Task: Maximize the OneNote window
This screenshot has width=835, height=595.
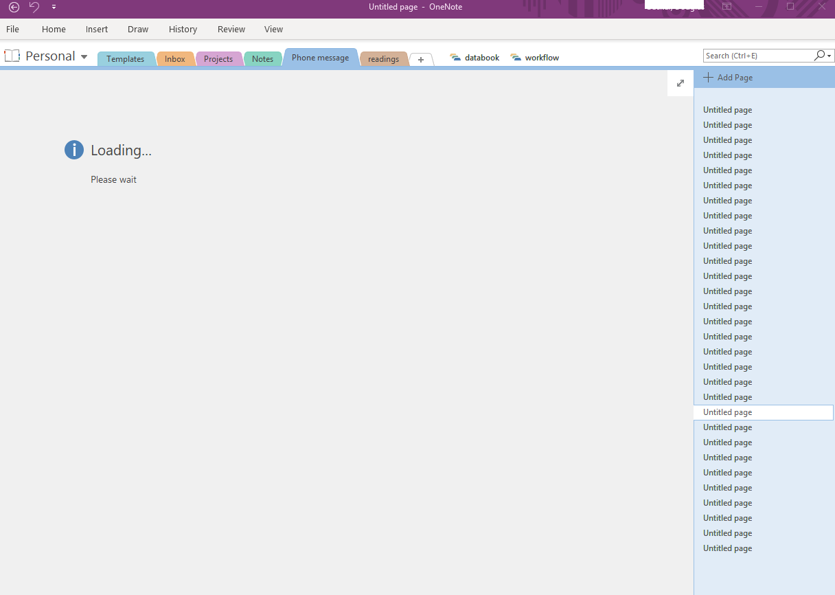Action: click(790, 7)
